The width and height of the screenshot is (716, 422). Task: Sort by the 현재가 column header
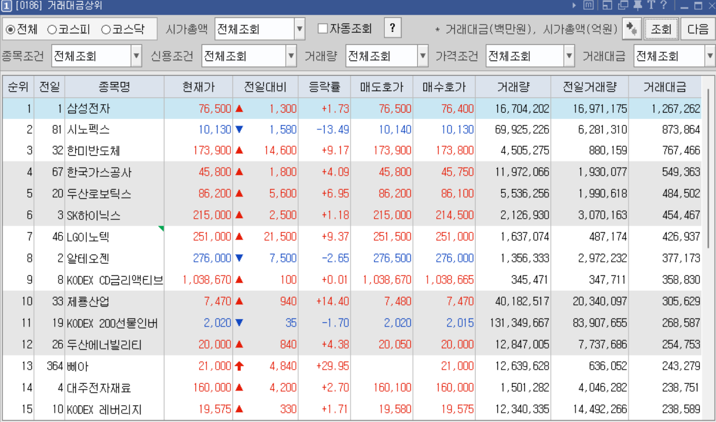tap(198, 87)
